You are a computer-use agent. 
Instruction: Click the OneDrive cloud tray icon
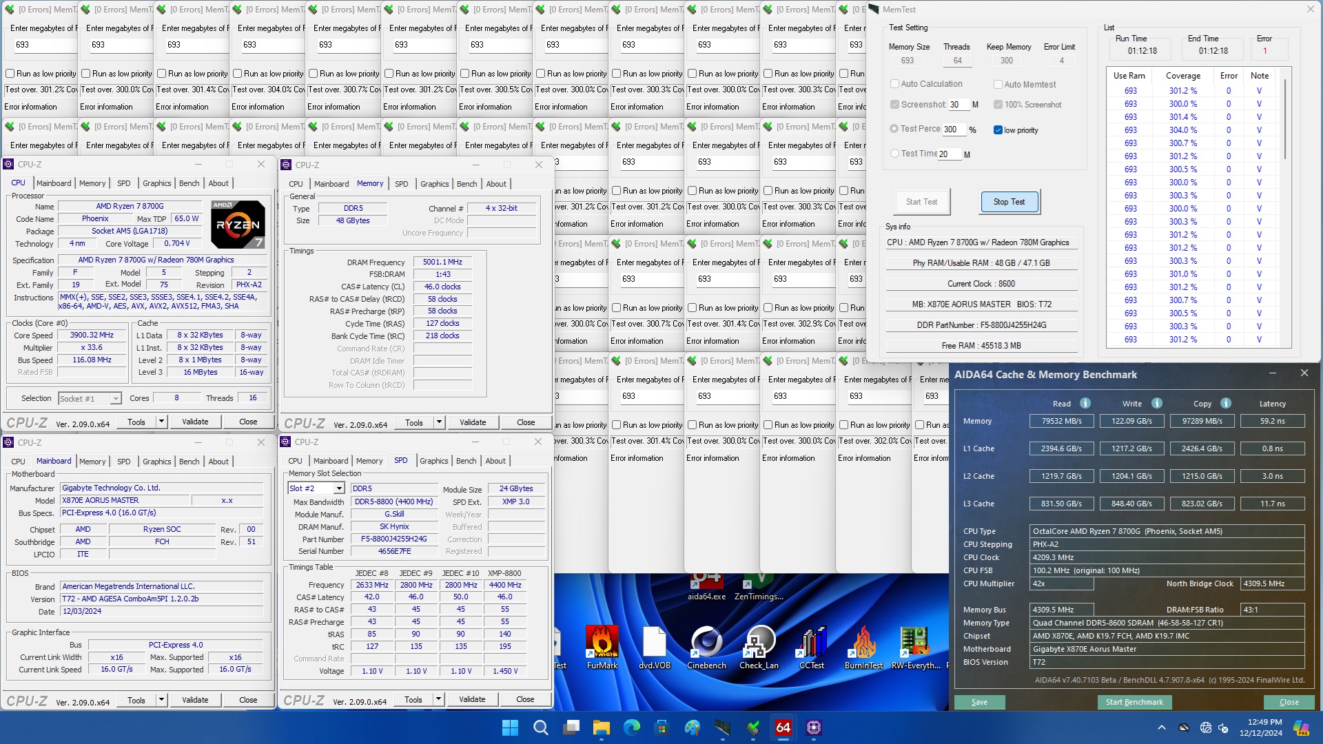[x=1184, y=727]
